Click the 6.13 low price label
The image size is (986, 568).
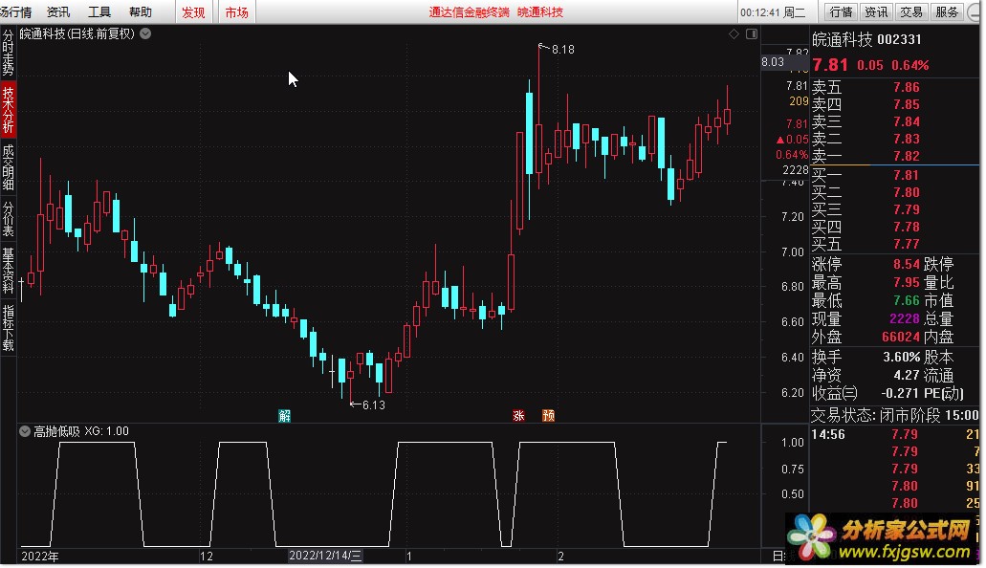(x=374, y=405)
